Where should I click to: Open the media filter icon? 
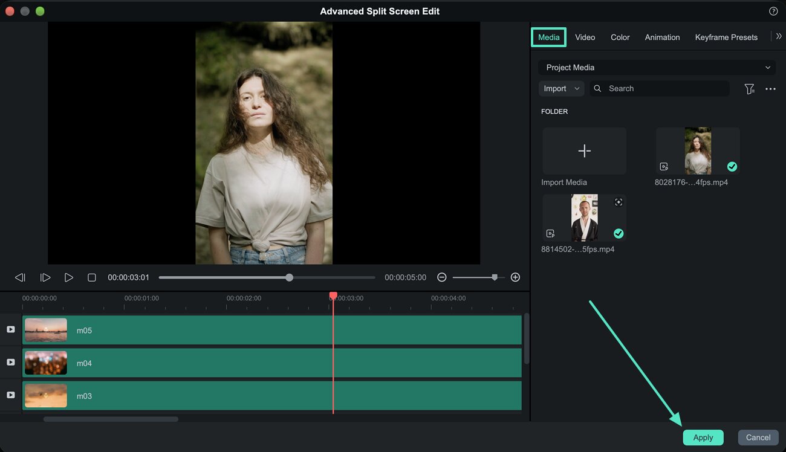pyautogui.click(x=750, y=89)
